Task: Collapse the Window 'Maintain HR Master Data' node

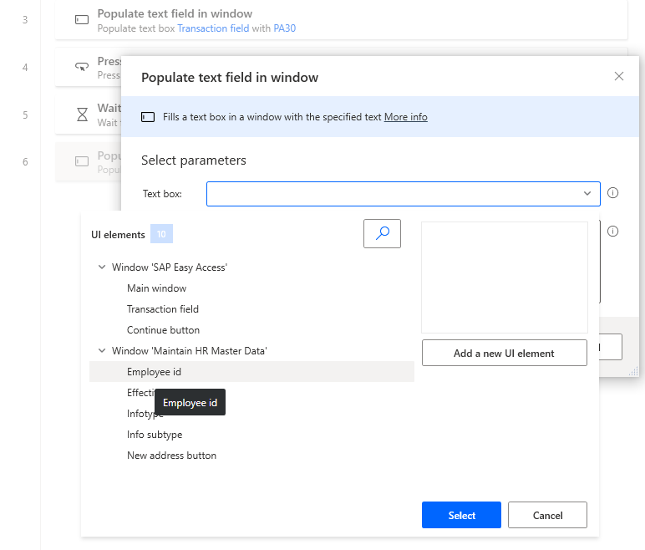Action: click(102, 351)
